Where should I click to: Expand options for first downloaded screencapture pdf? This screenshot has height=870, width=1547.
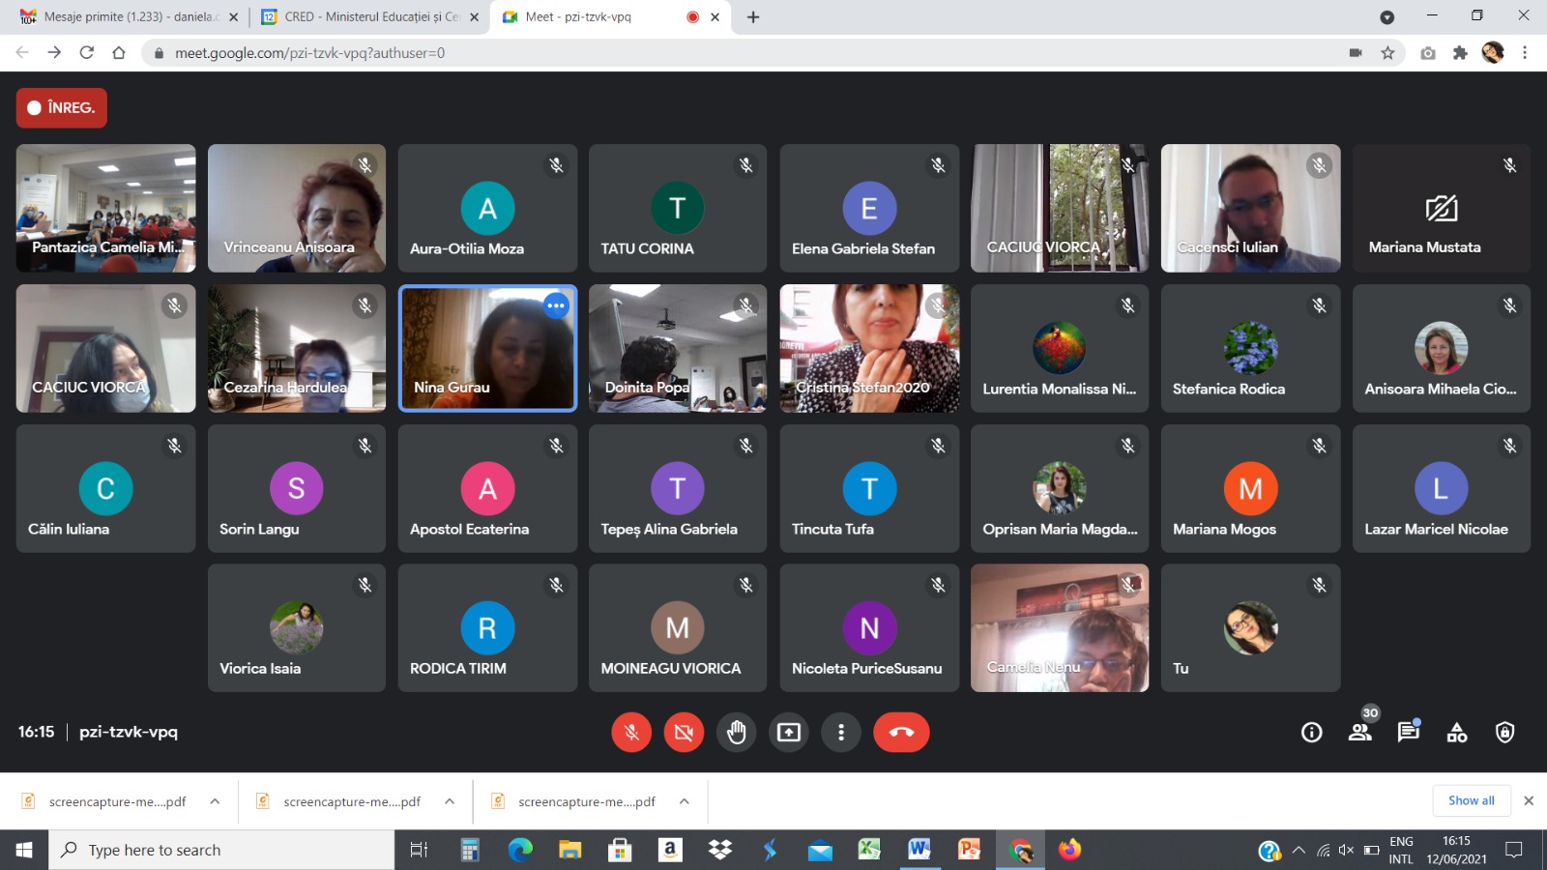coord(215,801)
